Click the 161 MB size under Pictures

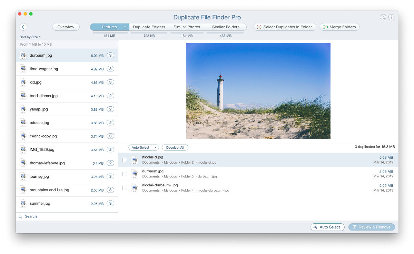[x=109, y=36]
